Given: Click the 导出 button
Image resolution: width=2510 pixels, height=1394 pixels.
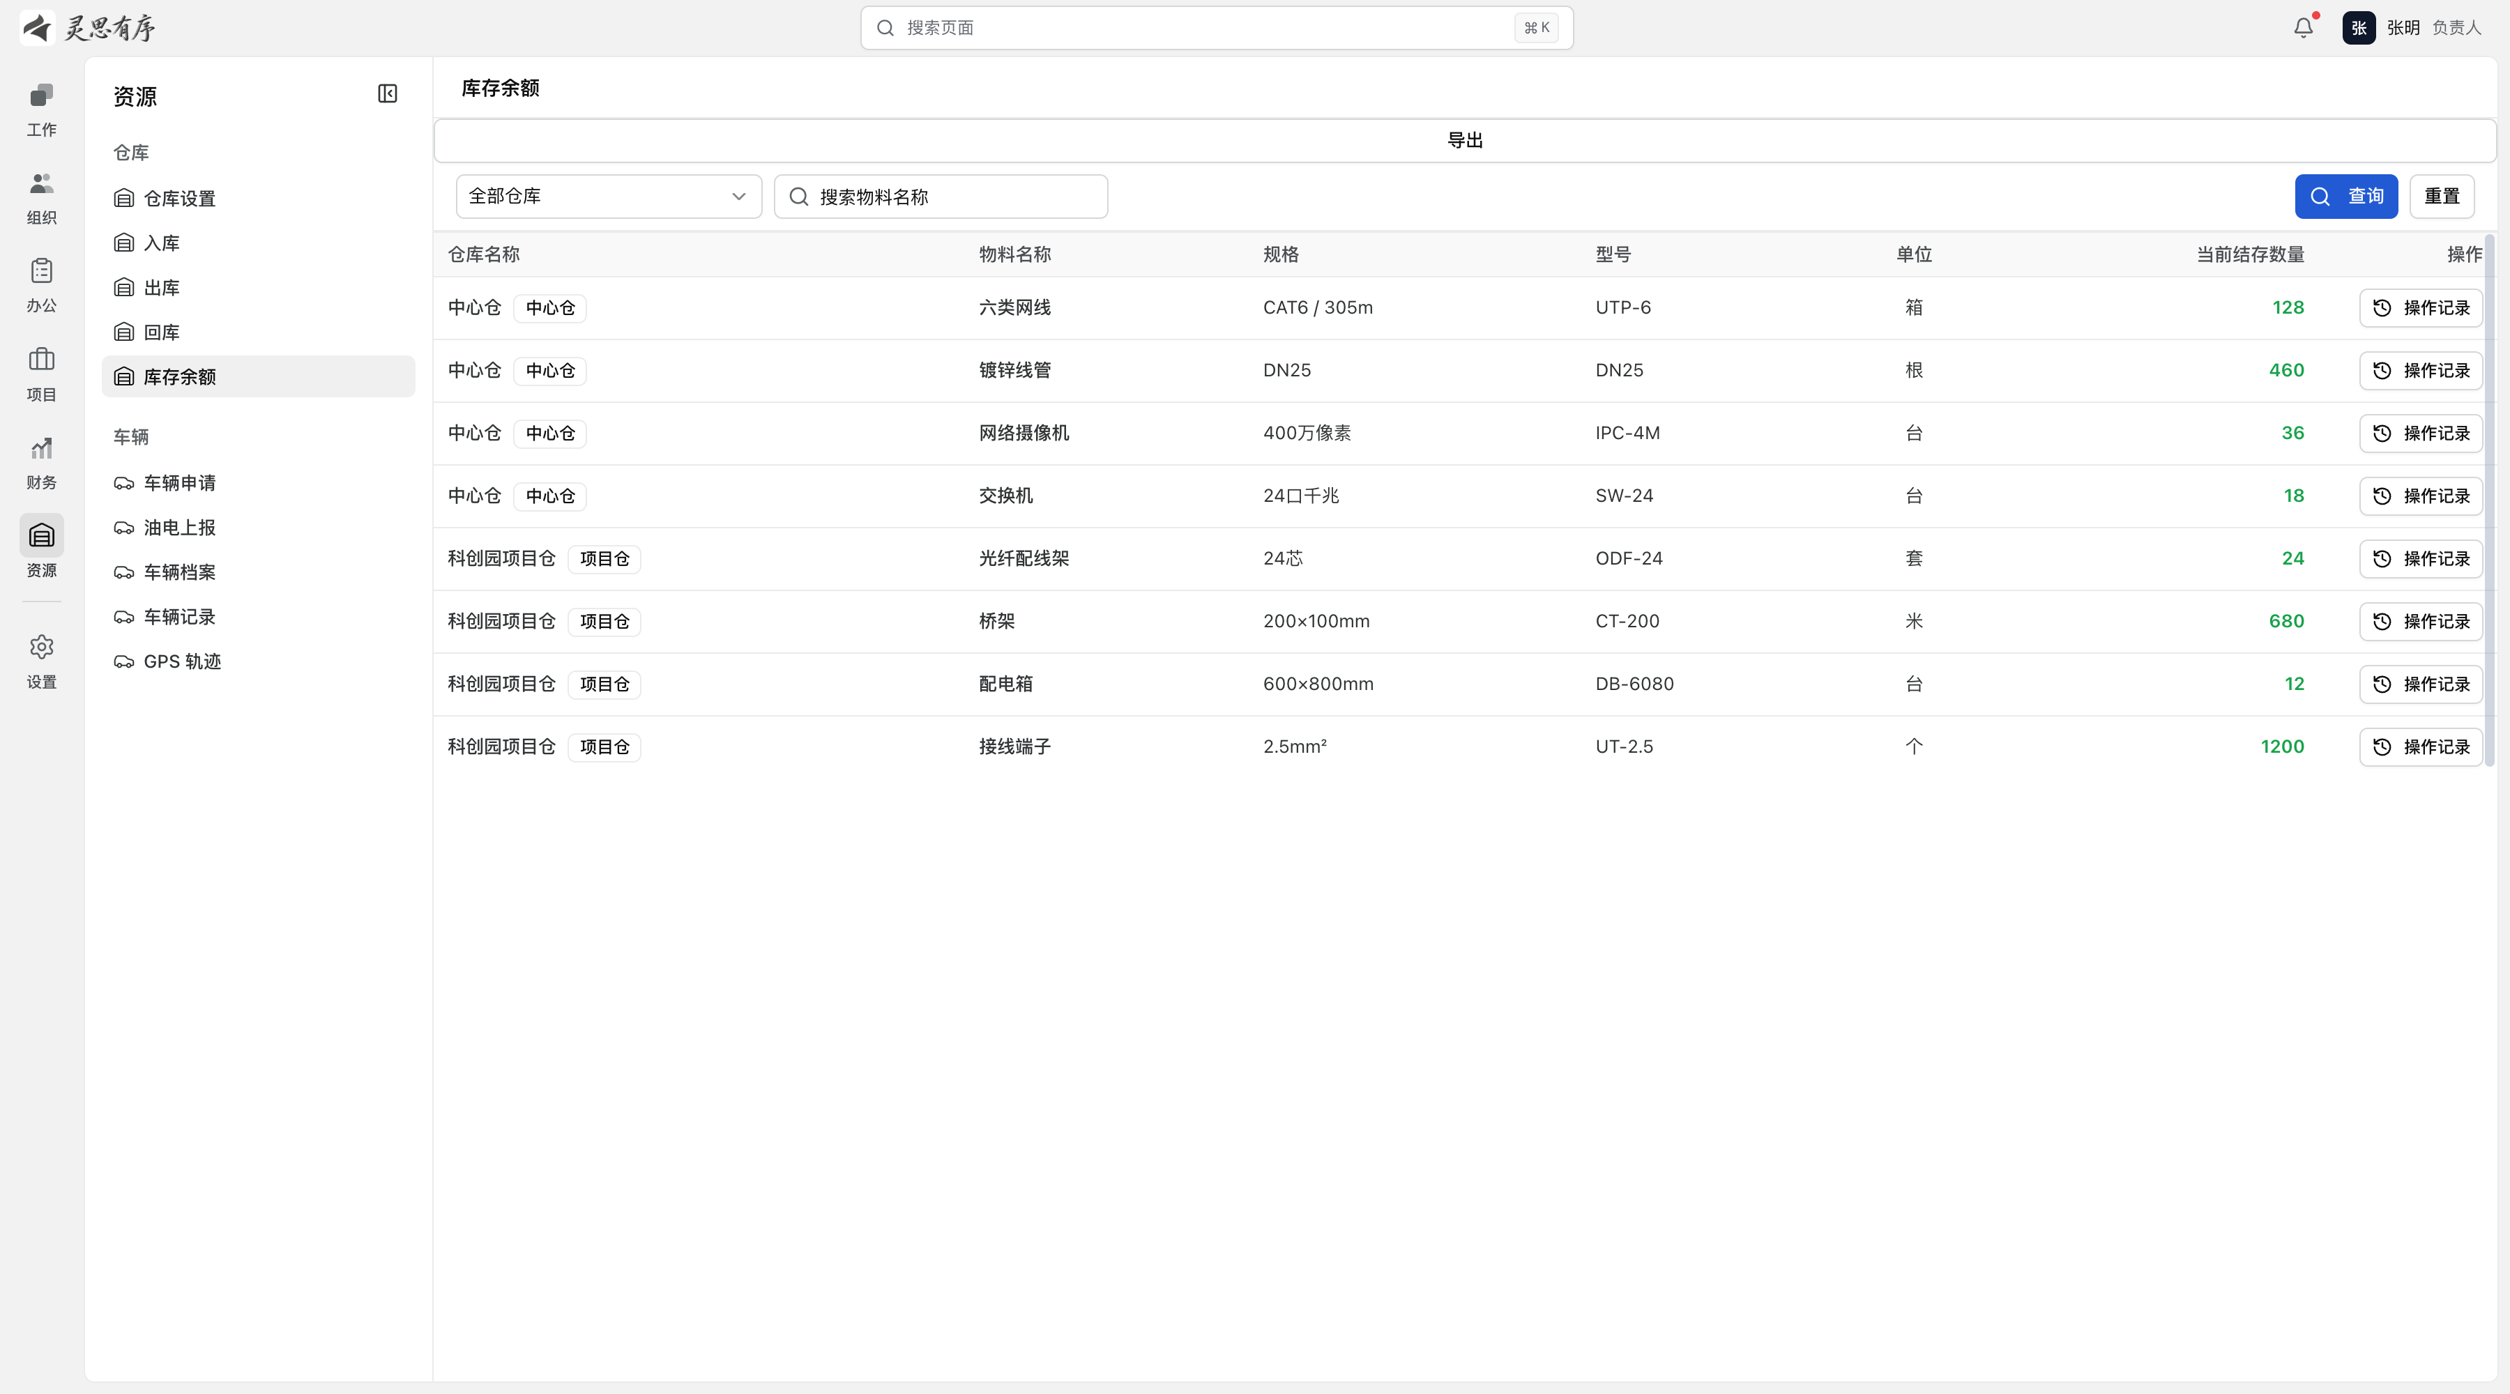Looking at the screenshot, I should point(1464,140).
